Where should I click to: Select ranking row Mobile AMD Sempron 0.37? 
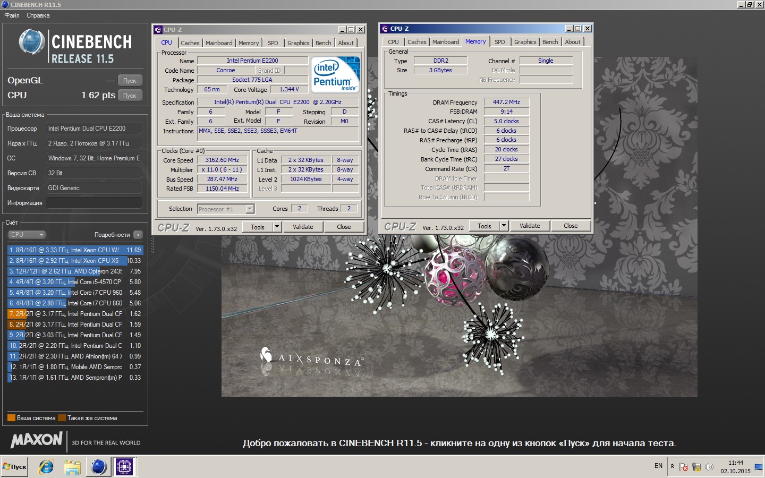(75, 367)
